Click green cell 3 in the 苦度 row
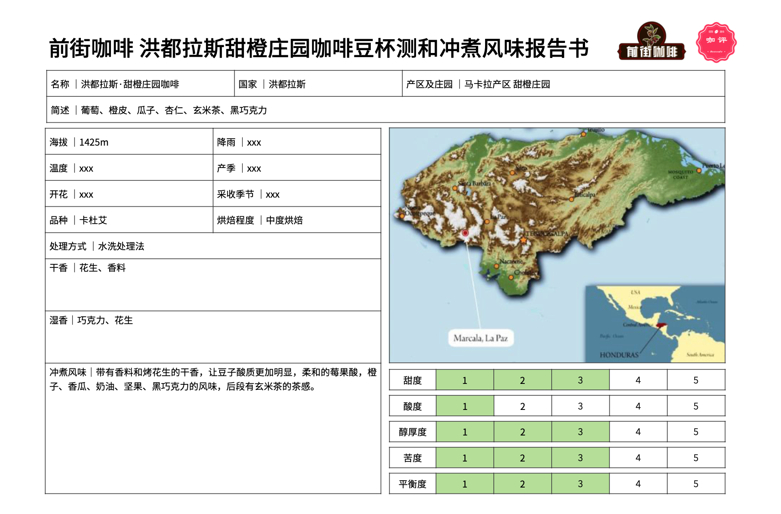The width and height of the screenshot is (781, 514). point(580,458)
